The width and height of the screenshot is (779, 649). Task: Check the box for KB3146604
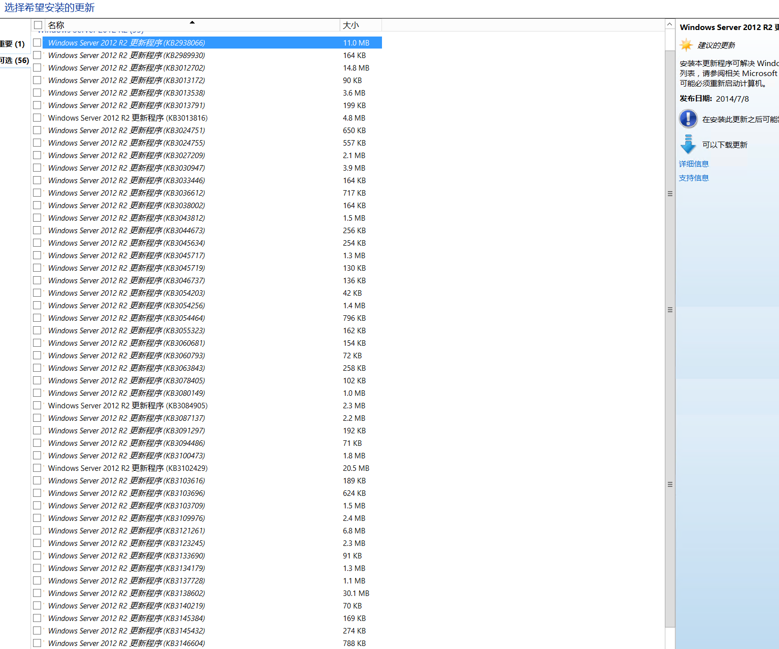click(x=37, y=643)
